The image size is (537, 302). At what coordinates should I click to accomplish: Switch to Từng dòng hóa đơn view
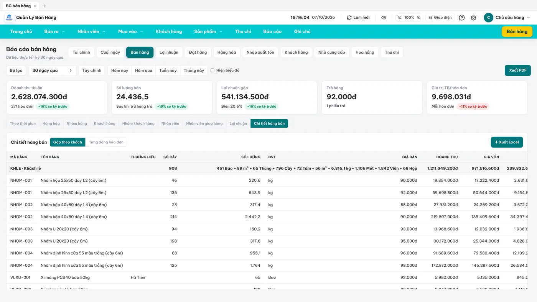[106, 142]
